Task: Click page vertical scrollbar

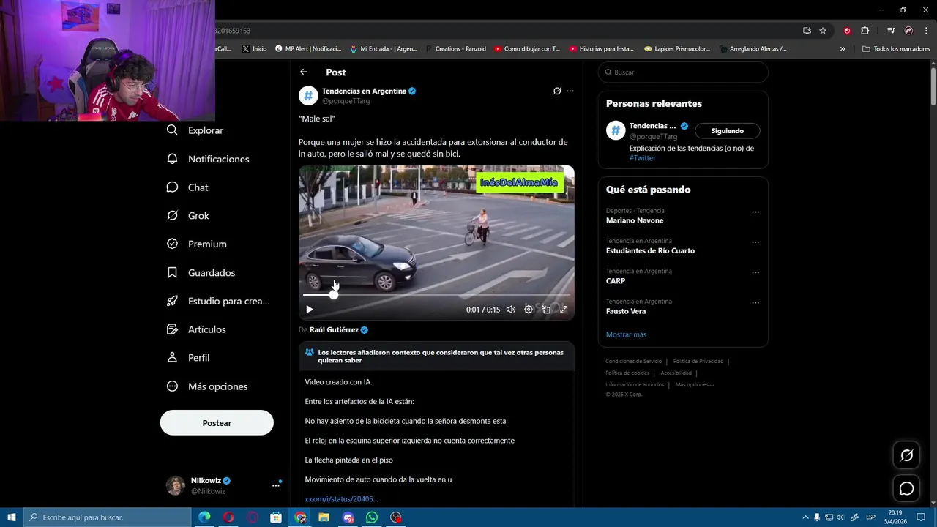Action: pyautogui.click(x=933, y=86)
